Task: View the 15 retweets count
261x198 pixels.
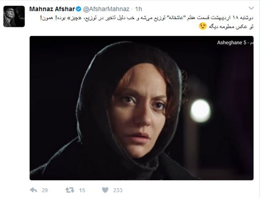Action: 82,190
